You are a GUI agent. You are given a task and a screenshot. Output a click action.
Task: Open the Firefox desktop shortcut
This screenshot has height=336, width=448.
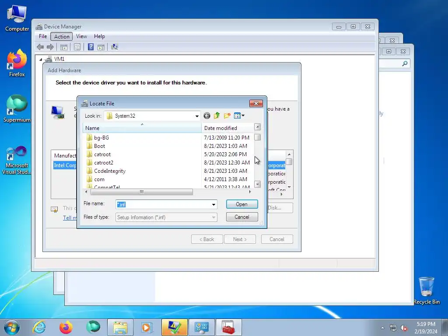(17, 63)
